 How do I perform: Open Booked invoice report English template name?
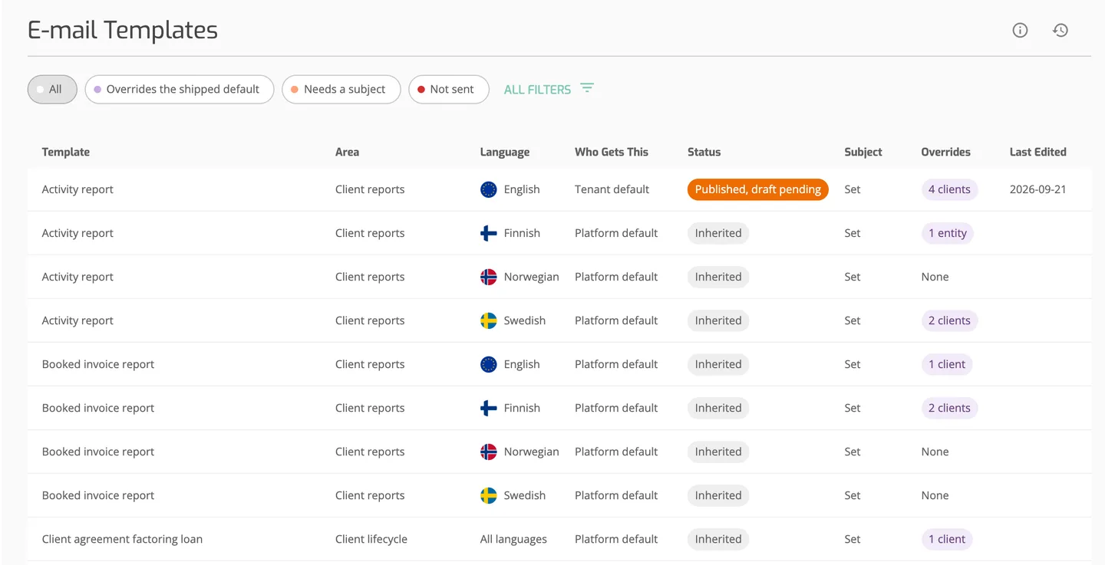[98, 364]
